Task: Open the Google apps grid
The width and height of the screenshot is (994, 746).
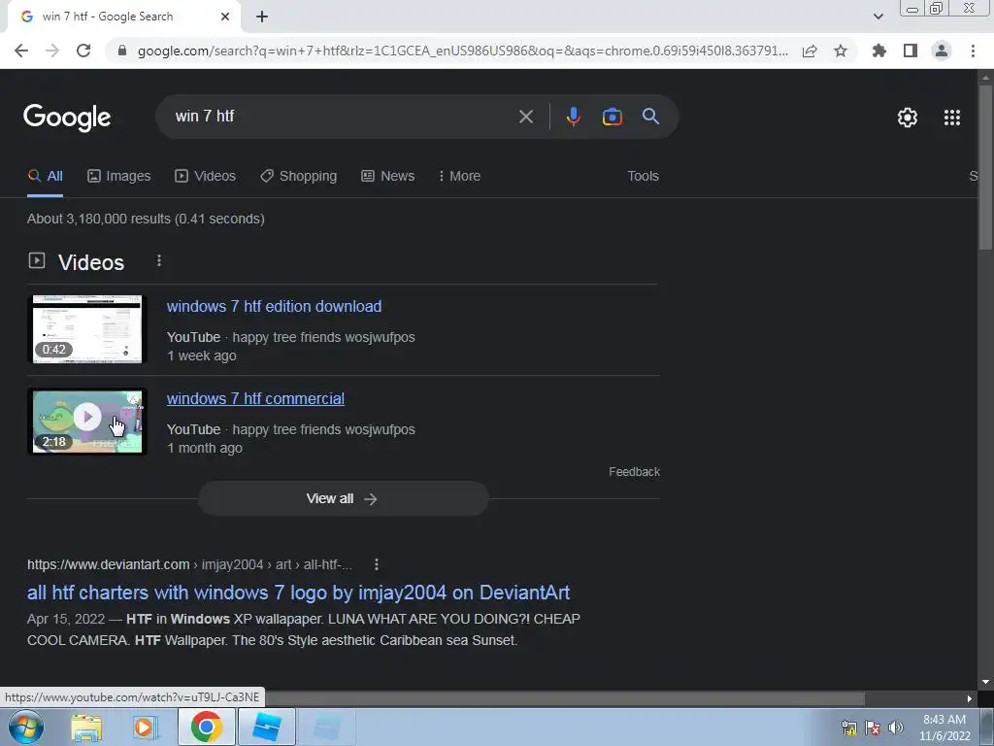Action: coord(952,118)
